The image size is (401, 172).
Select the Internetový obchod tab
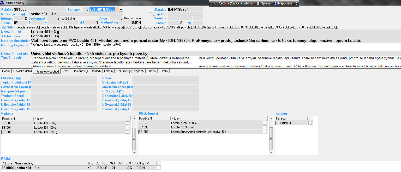(x=47, y=71)
